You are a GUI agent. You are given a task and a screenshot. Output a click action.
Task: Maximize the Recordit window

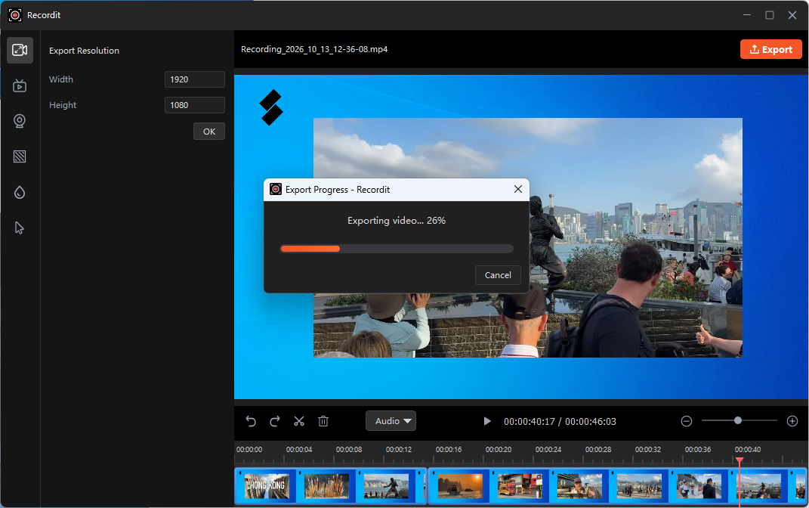[x=769, y=15]
